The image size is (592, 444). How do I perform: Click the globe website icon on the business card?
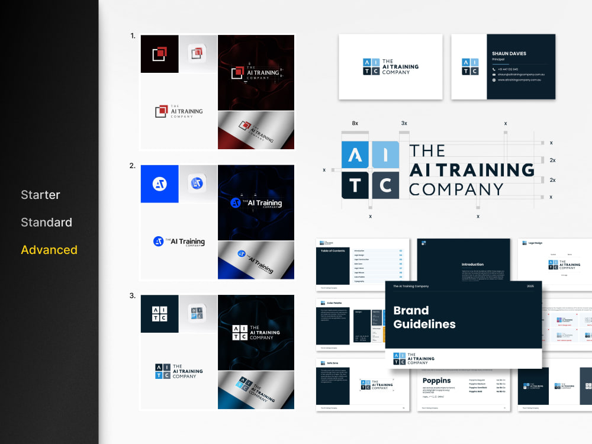[494, 80]
